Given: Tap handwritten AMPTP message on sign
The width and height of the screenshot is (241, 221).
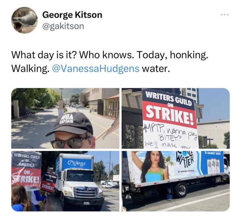Looking at the screenshot, I should [170, 136].
